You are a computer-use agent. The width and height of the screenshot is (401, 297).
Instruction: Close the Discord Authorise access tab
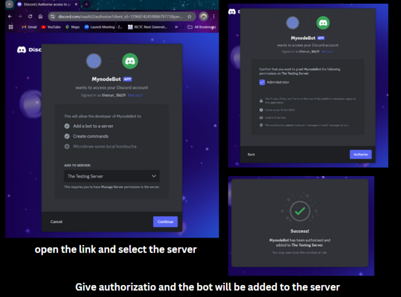pos(76,4)
